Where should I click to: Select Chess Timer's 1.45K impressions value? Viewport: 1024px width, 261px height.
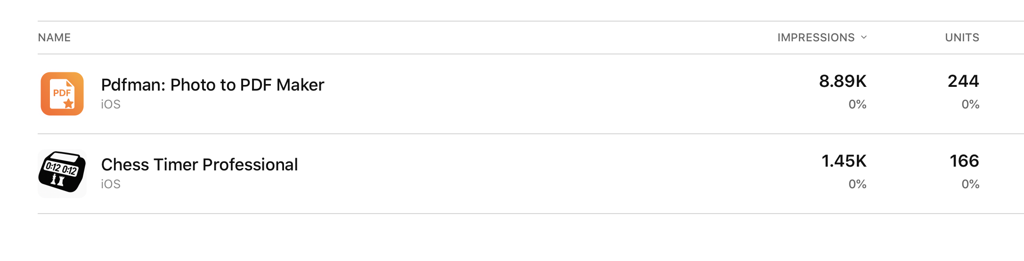click(844, 161)
